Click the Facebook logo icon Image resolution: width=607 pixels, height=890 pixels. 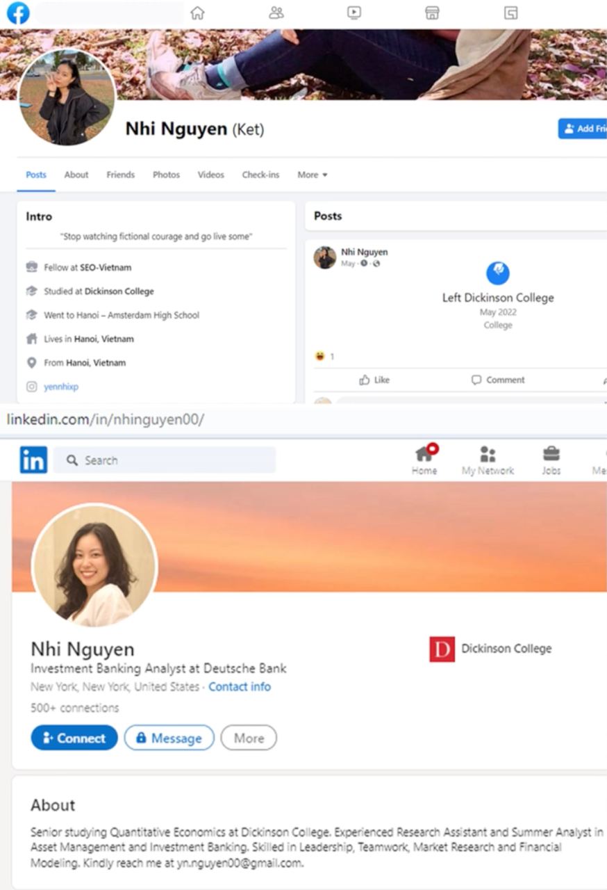(17, 13)
